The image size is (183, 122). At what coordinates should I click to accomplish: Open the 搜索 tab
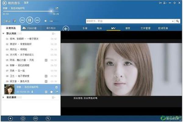point(128,28)
